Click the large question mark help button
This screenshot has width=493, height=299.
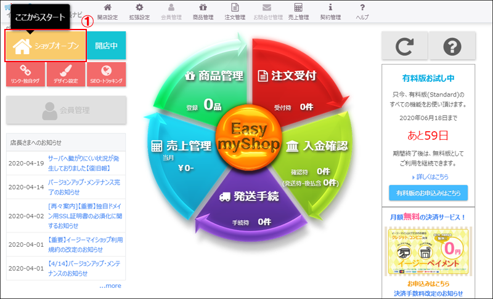tap(452, 46)
